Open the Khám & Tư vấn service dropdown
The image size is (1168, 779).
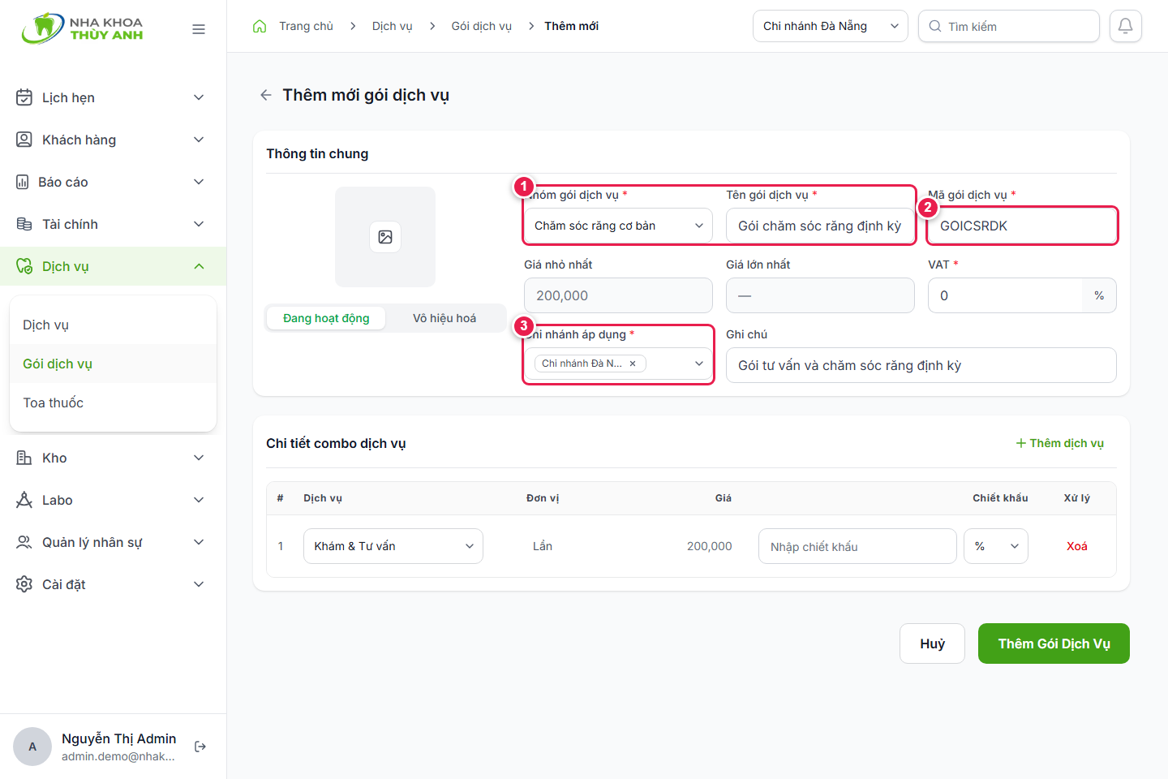pyautogui.click(x=393, y=546)
